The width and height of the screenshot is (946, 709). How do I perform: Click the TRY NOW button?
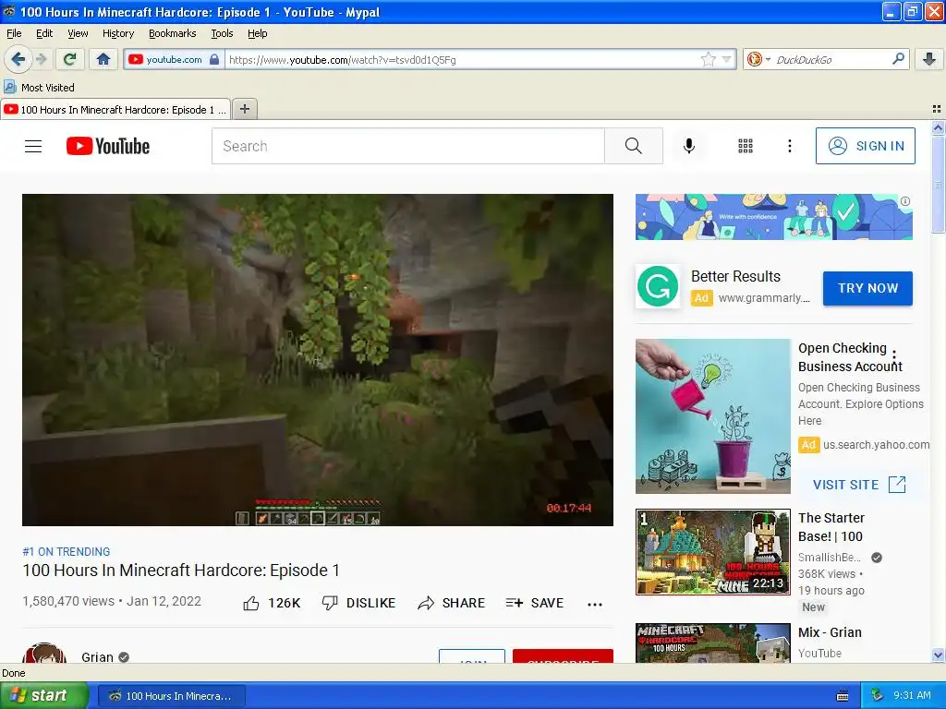[x=867, y=288]
